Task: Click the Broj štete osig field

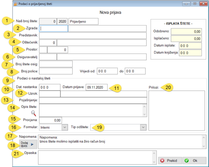Action: coord(56,64)
